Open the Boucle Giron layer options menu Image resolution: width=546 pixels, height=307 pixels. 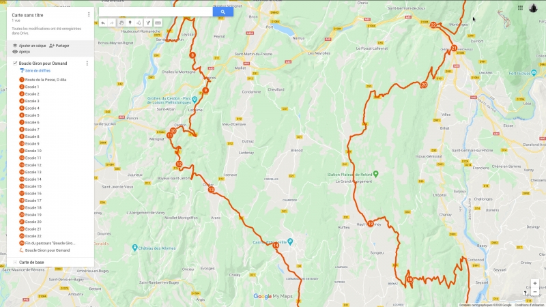(x=87, y=63)
